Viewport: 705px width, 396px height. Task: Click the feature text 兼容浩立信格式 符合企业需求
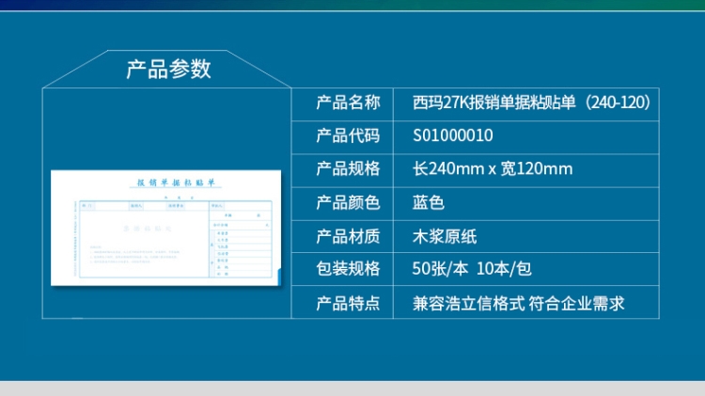coord(519,303)
